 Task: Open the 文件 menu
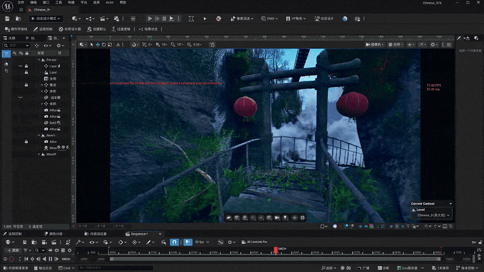click(x=20, y=3)
